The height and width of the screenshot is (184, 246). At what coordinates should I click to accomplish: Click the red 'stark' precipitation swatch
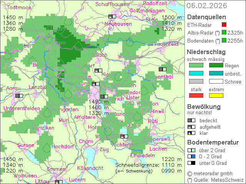pos(196,95)
